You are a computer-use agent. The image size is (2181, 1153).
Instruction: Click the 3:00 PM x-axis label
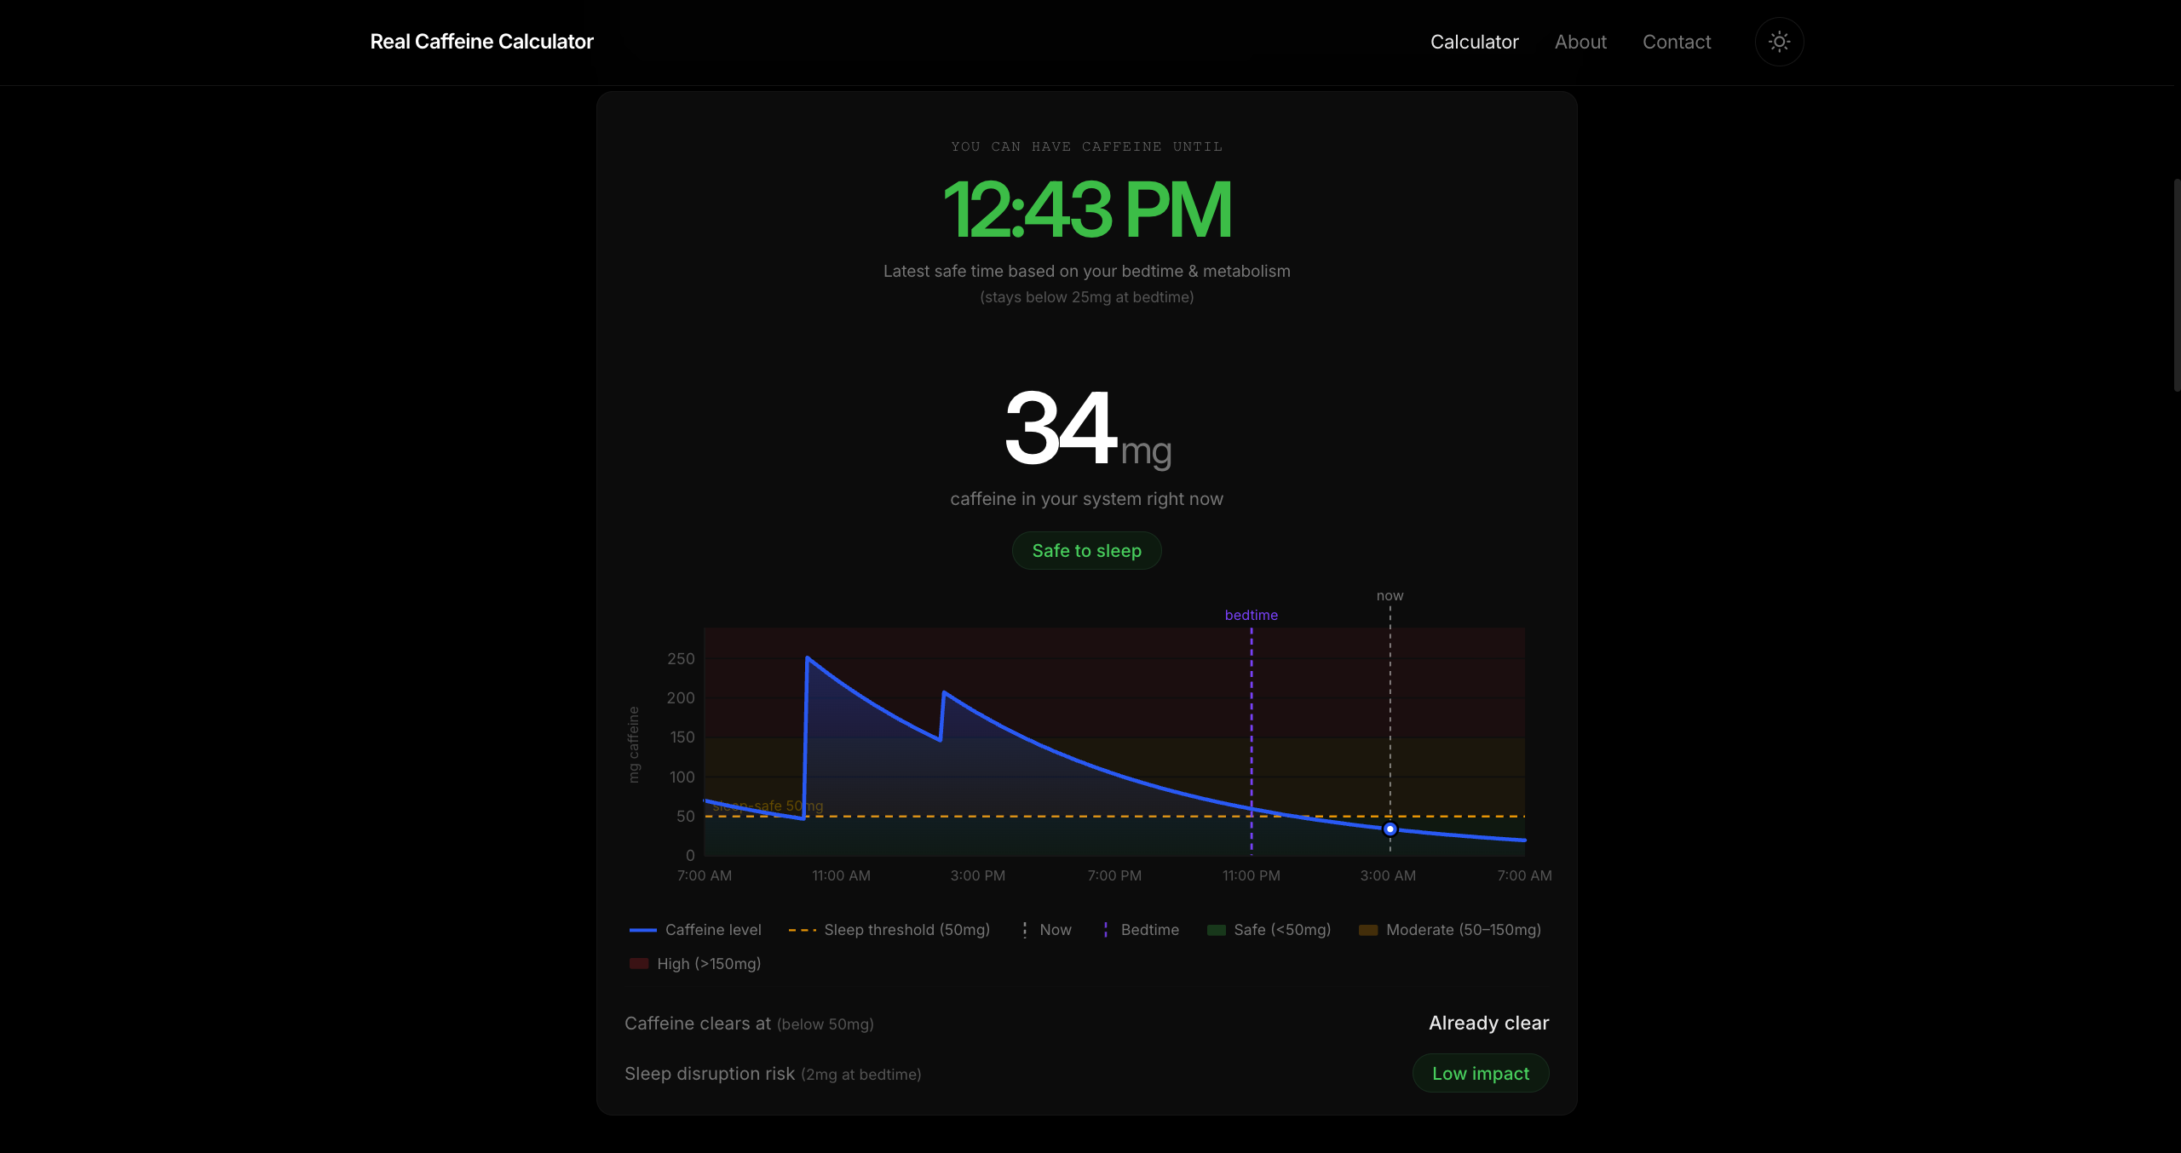(977, 875)
